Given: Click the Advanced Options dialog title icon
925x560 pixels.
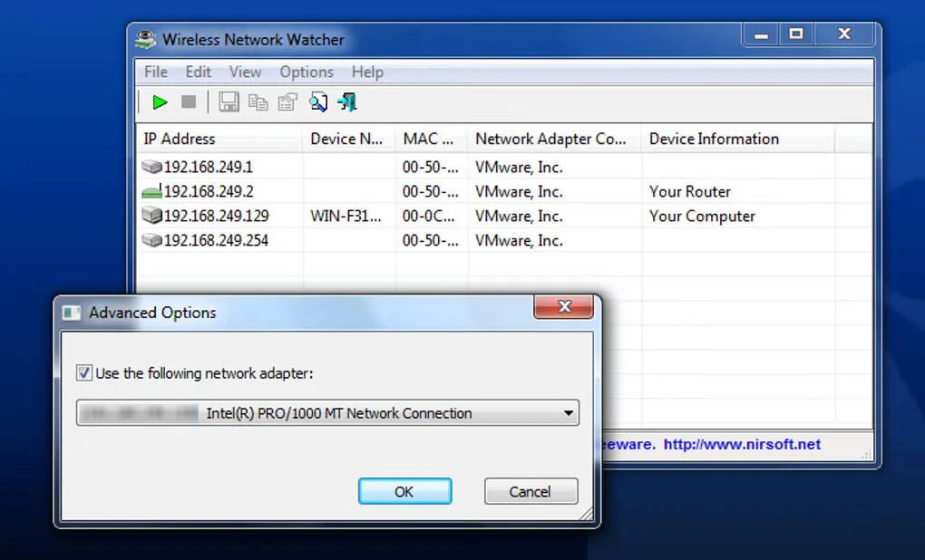Looking at the screenshot, I should (x=72, y=313).
